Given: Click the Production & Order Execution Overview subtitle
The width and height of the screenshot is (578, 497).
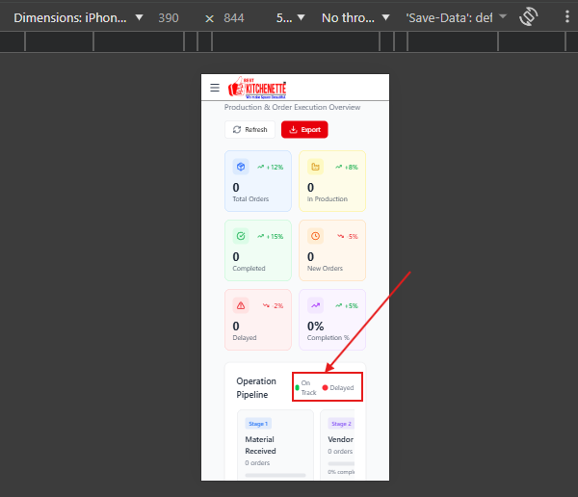Looking at the screenshot, I should [x=292, y=107].
